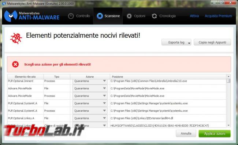This screenshot has width=238, height=145.
Task: Select the PUP.Optional.Iminent detection entry
Action: [21, 81]
